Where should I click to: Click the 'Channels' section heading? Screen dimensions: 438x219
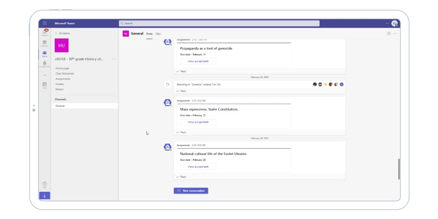[x=60, y=99]
